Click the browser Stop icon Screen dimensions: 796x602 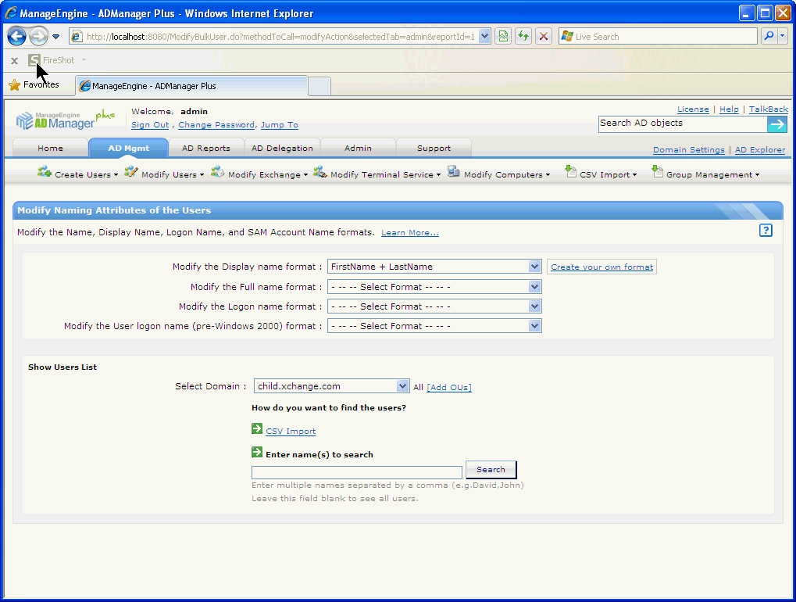(x=544, y=36)
